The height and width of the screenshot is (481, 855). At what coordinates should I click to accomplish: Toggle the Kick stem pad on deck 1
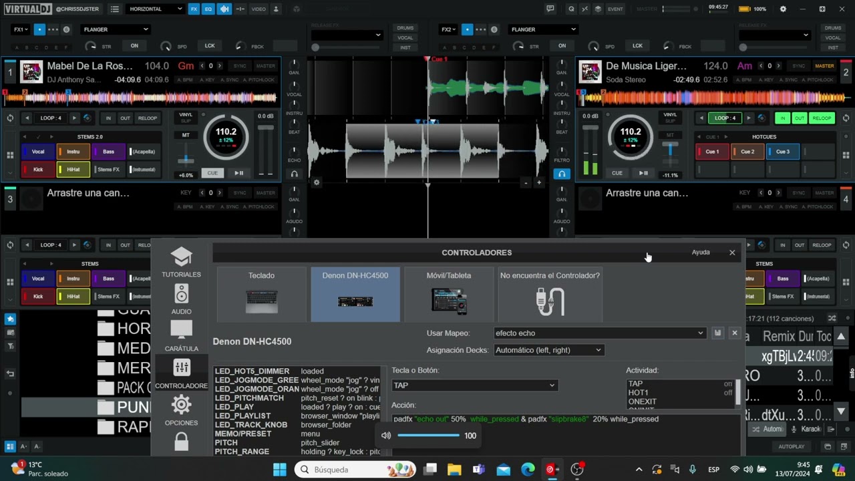(38, 170)
